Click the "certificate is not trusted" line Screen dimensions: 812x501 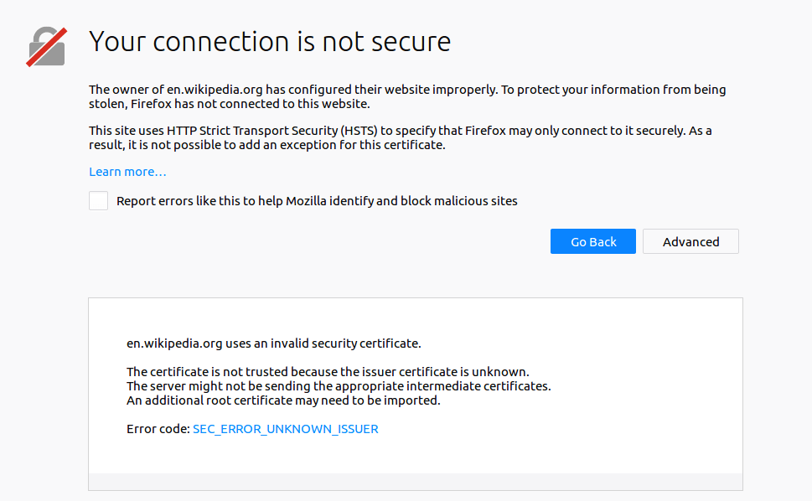328,372
